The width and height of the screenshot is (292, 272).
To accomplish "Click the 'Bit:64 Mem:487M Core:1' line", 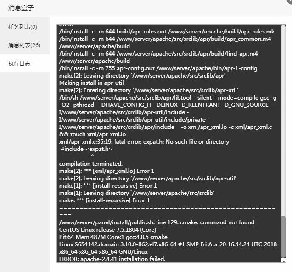I will (x=114, y=237).
